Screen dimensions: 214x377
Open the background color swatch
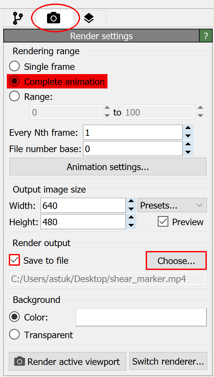click(141, 317)
